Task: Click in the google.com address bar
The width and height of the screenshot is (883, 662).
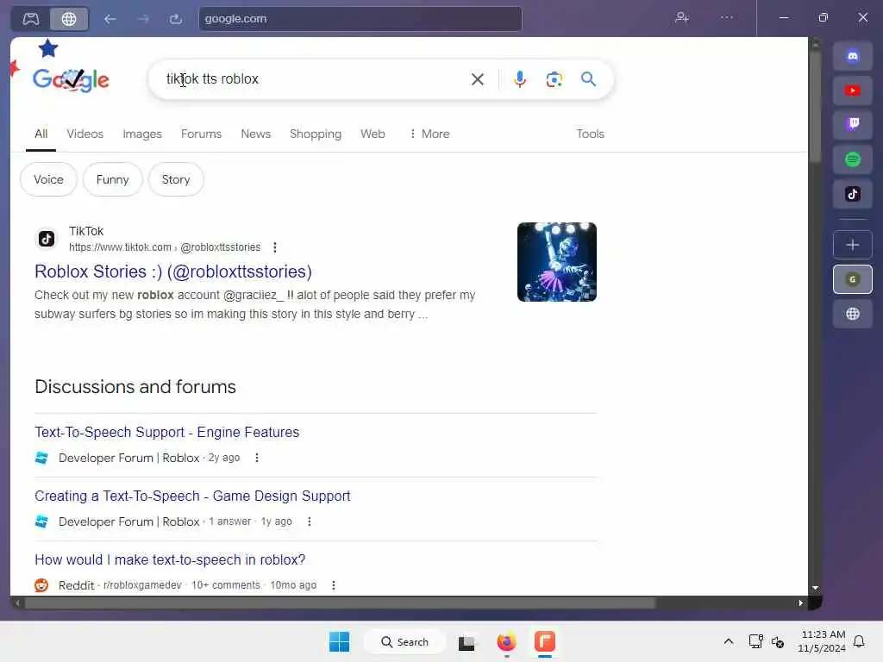Action: click(x=360, y=19)
